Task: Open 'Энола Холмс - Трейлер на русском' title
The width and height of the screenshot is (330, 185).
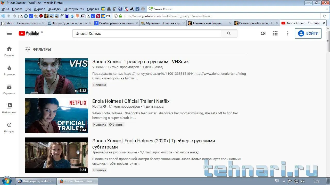Action: (141, 62)
